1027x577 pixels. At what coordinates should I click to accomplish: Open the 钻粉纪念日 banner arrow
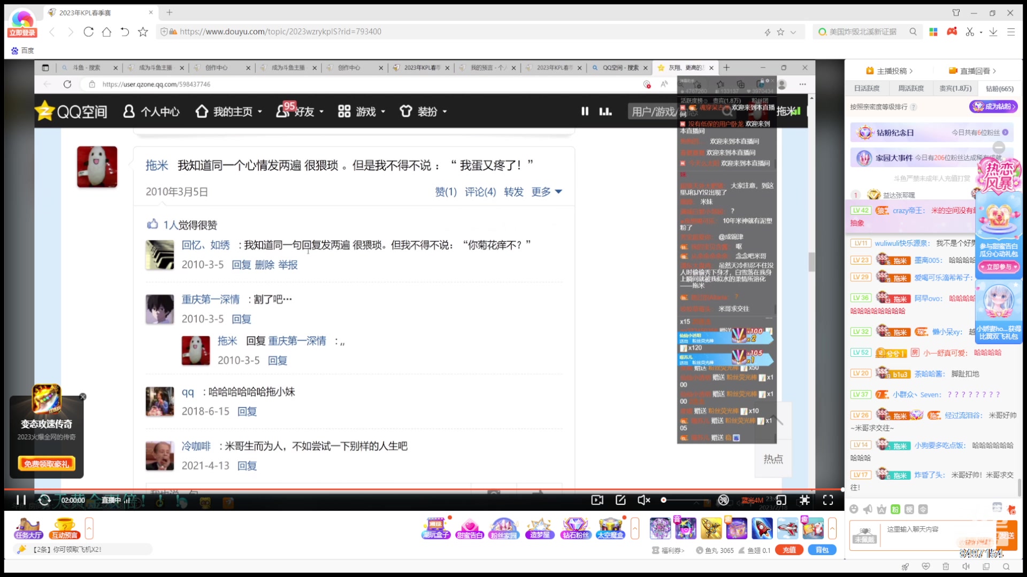tap(1005, 132)
